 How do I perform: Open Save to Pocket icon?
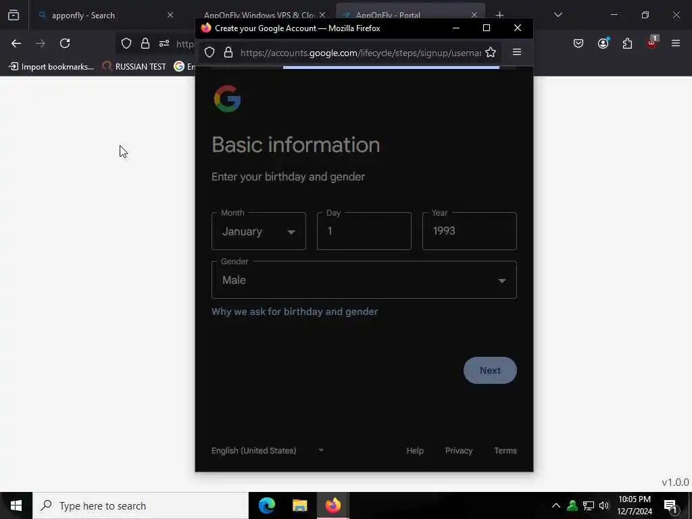point(578,43)
